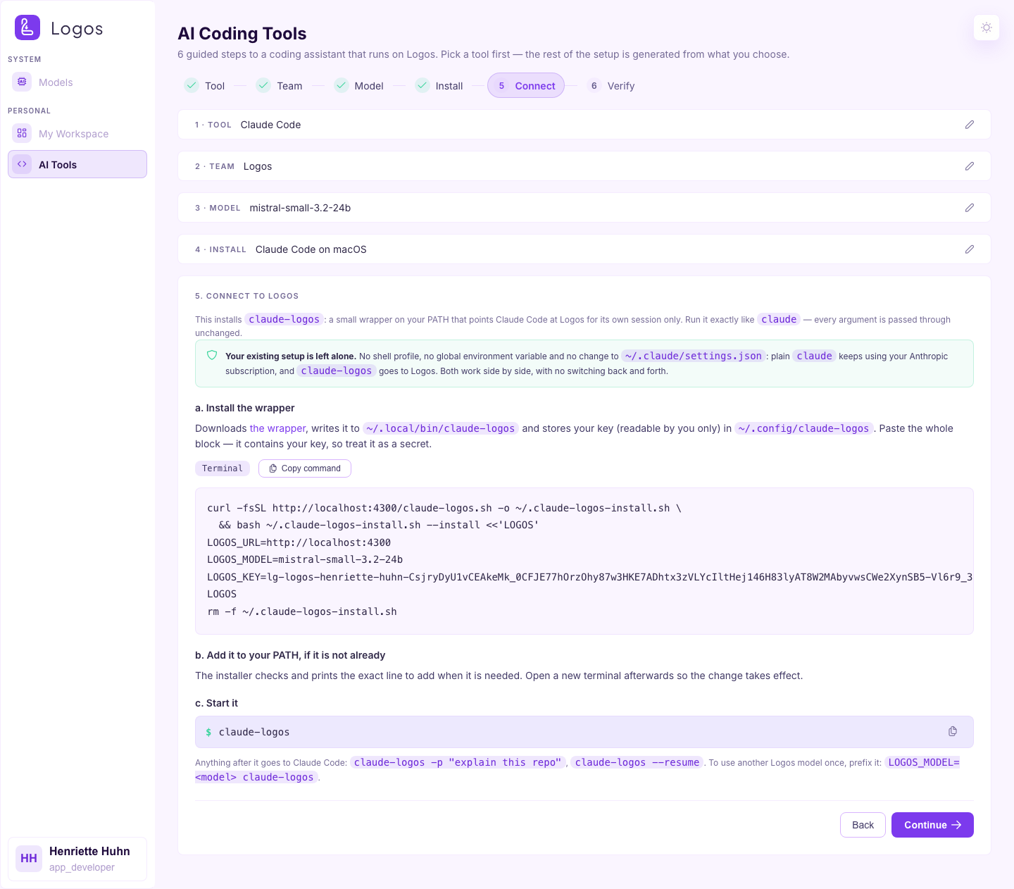Jump to the Verify step
Viewport: 1014px width, 889px height.
611,85
